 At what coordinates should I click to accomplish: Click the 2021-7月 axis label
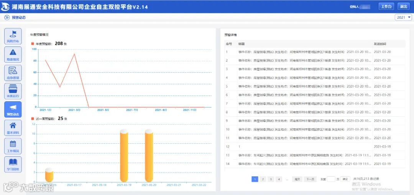(132, 110)
